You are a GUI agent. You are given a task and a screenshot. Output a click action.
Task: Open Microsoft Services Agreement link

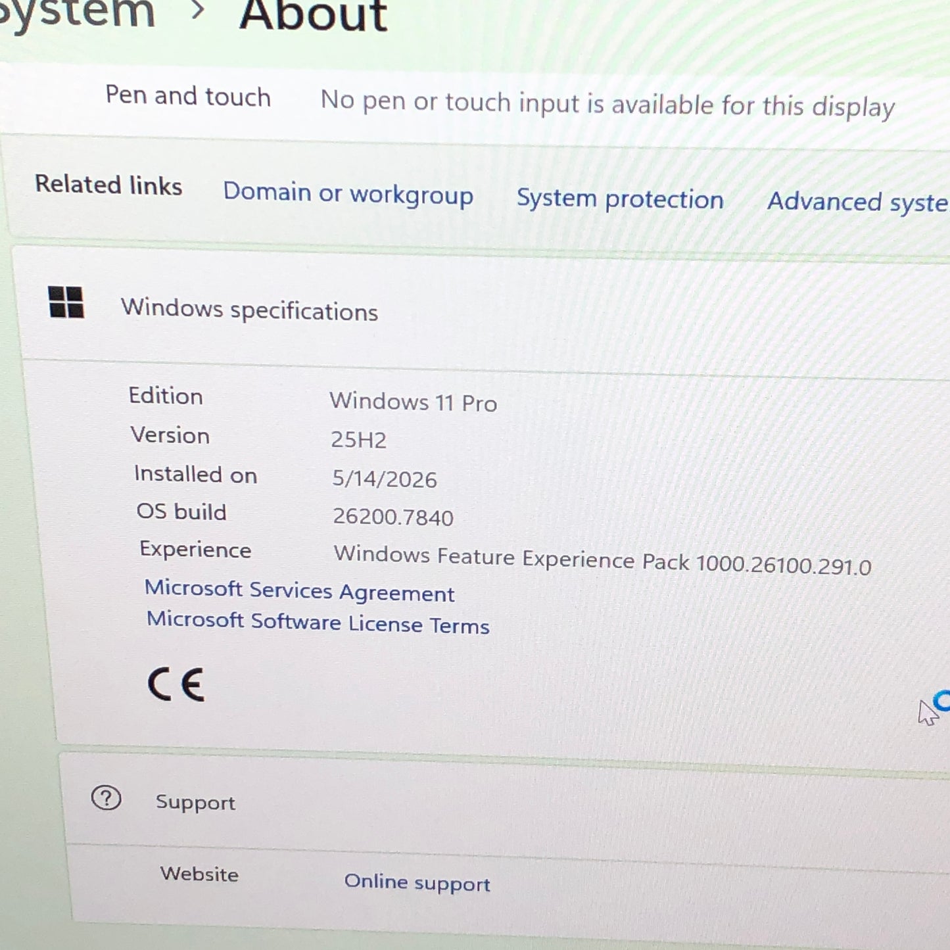click(300, 591)
